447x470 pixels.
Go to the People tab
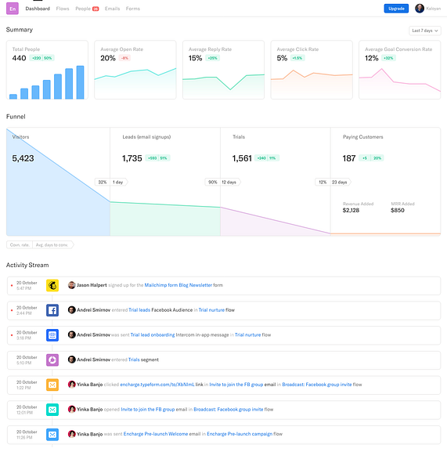(x=83, y=9)
